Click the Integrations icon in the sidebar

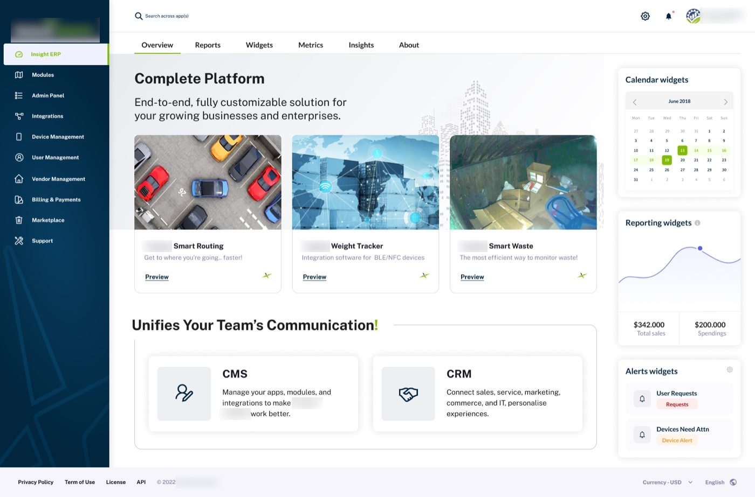[19, 116]
